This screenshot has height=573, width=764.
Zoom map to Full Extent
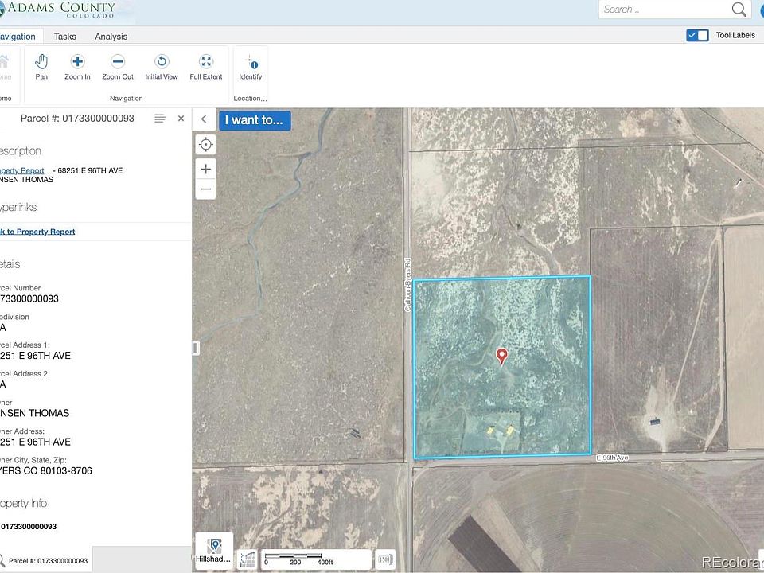206,67
